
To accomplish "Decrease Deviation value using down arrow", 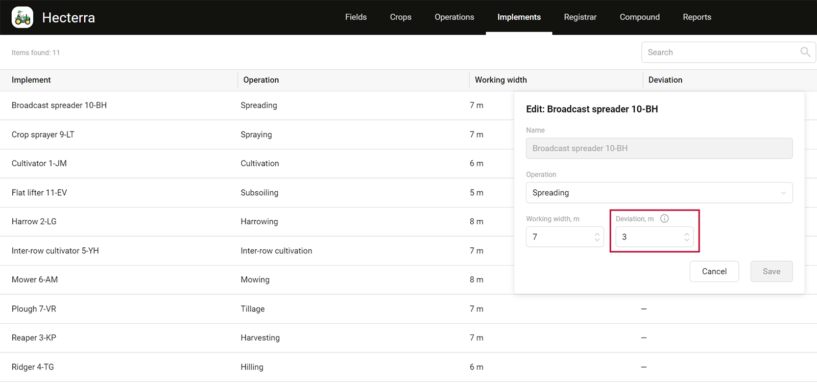I will pos(687,240).
